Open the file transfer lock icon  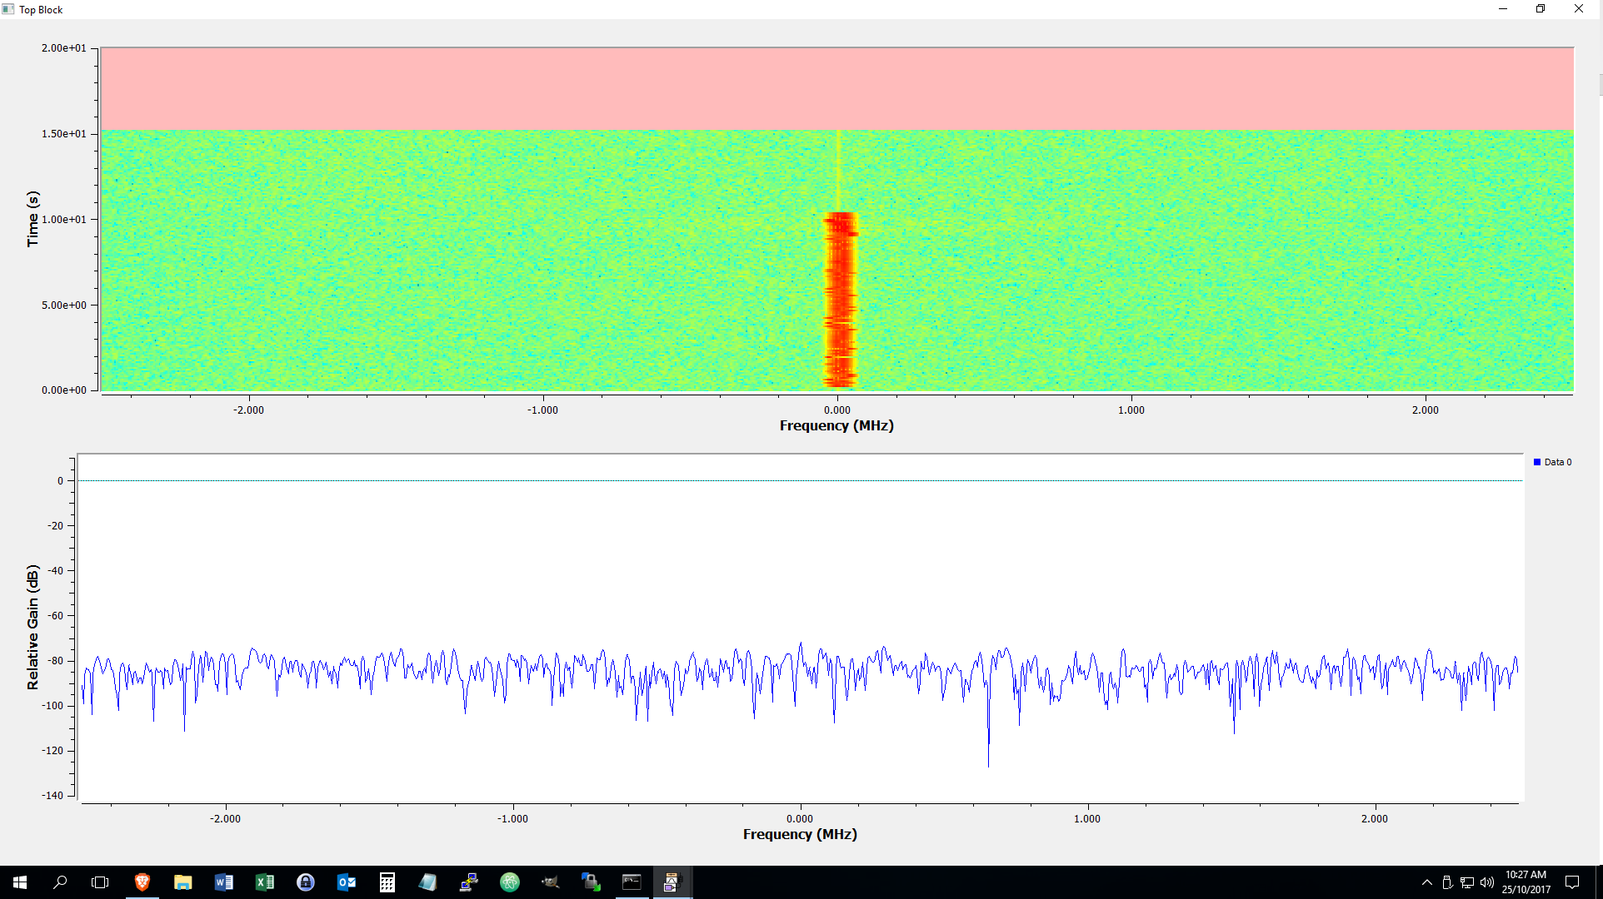[592, 882]
